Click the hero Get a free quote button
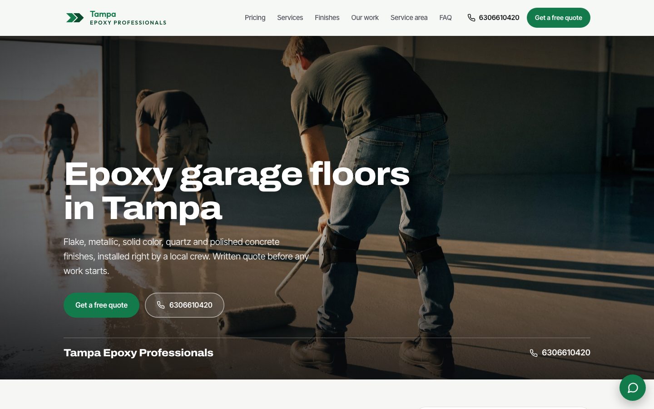Viewport: 654px width, 409px height. tap(101, 305)
